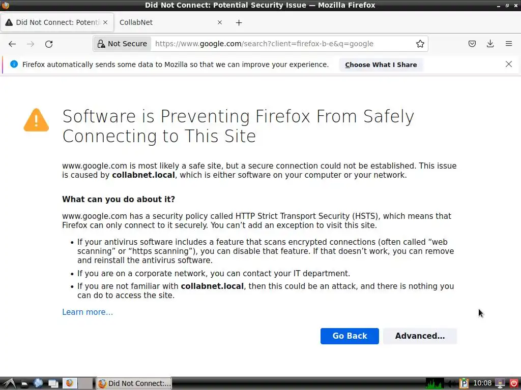Viewport: 521px width, 390px height.
Task: Follow the Learn more… link
Action: tap(88, 312)
